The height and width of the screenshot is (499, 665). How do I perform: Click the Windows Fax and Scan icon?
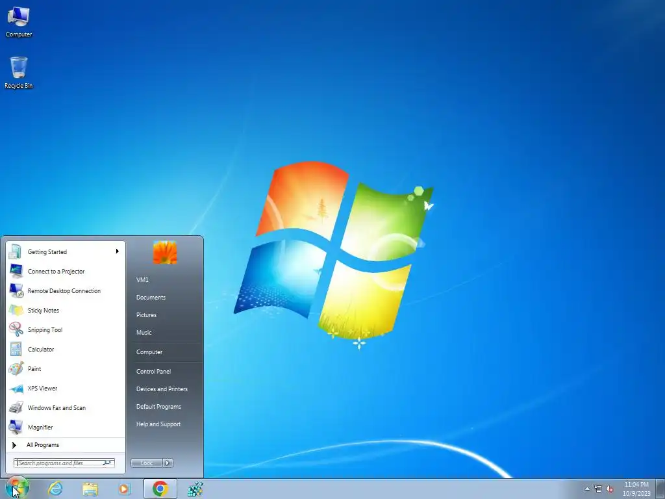click(x=16, y=408)
